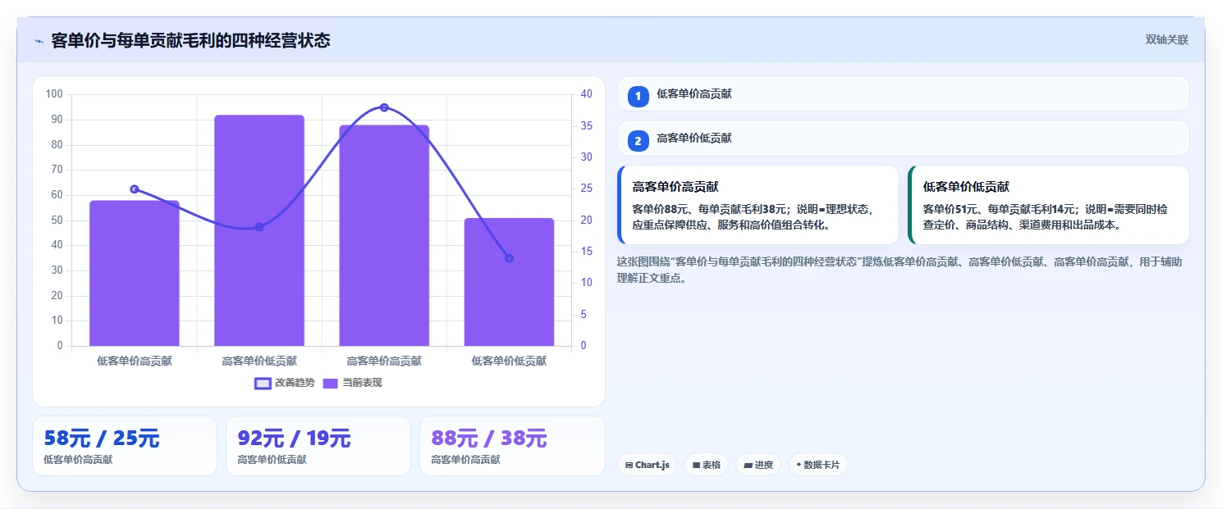Click the summary paragraph starting 这张图围绕
The height and width of the screenshot is (509, 1222).
coord(899,270)
